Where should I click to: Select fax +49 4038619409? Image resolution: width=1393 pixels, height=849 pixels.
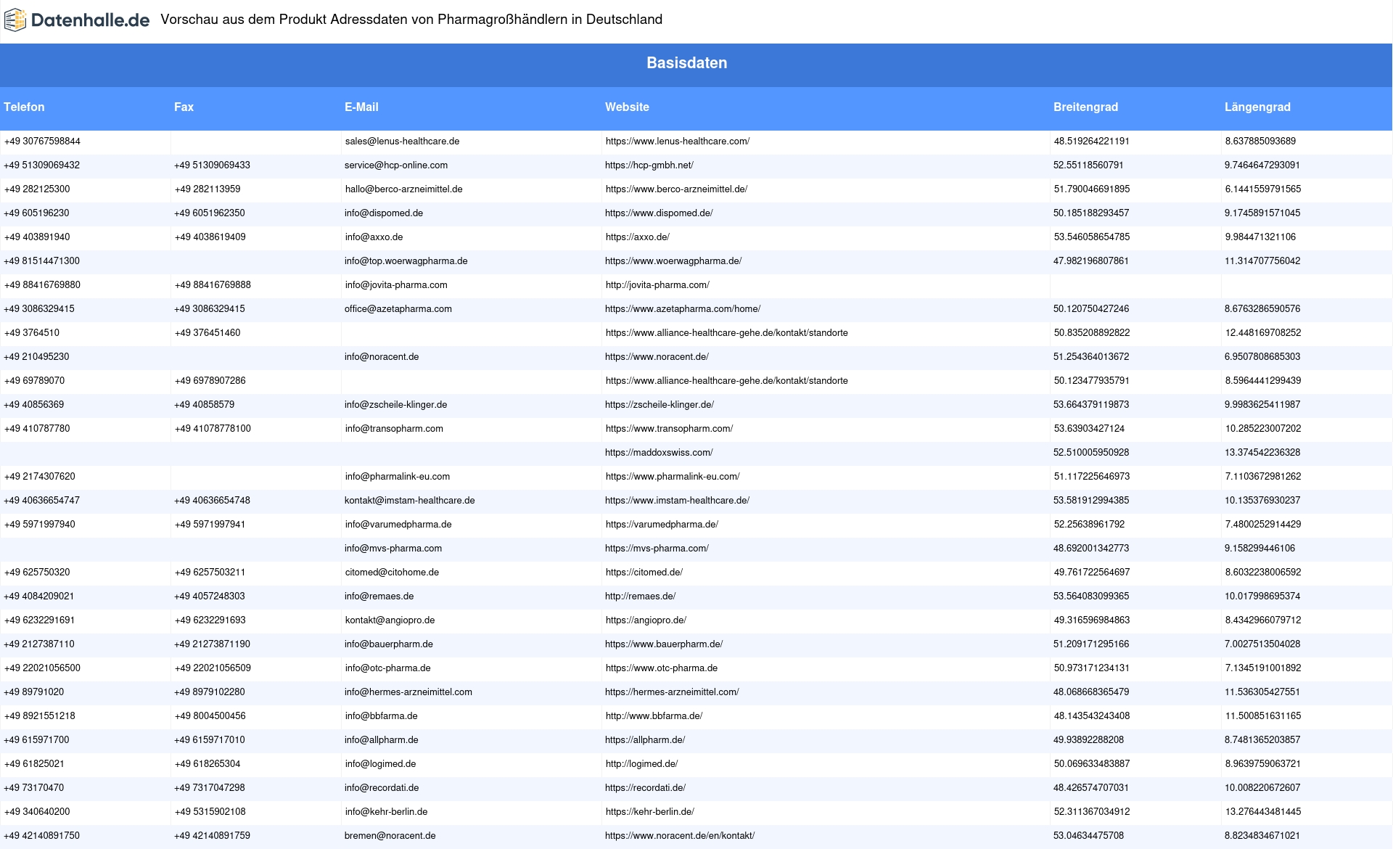pyautogui.click(x=210, y=237)
